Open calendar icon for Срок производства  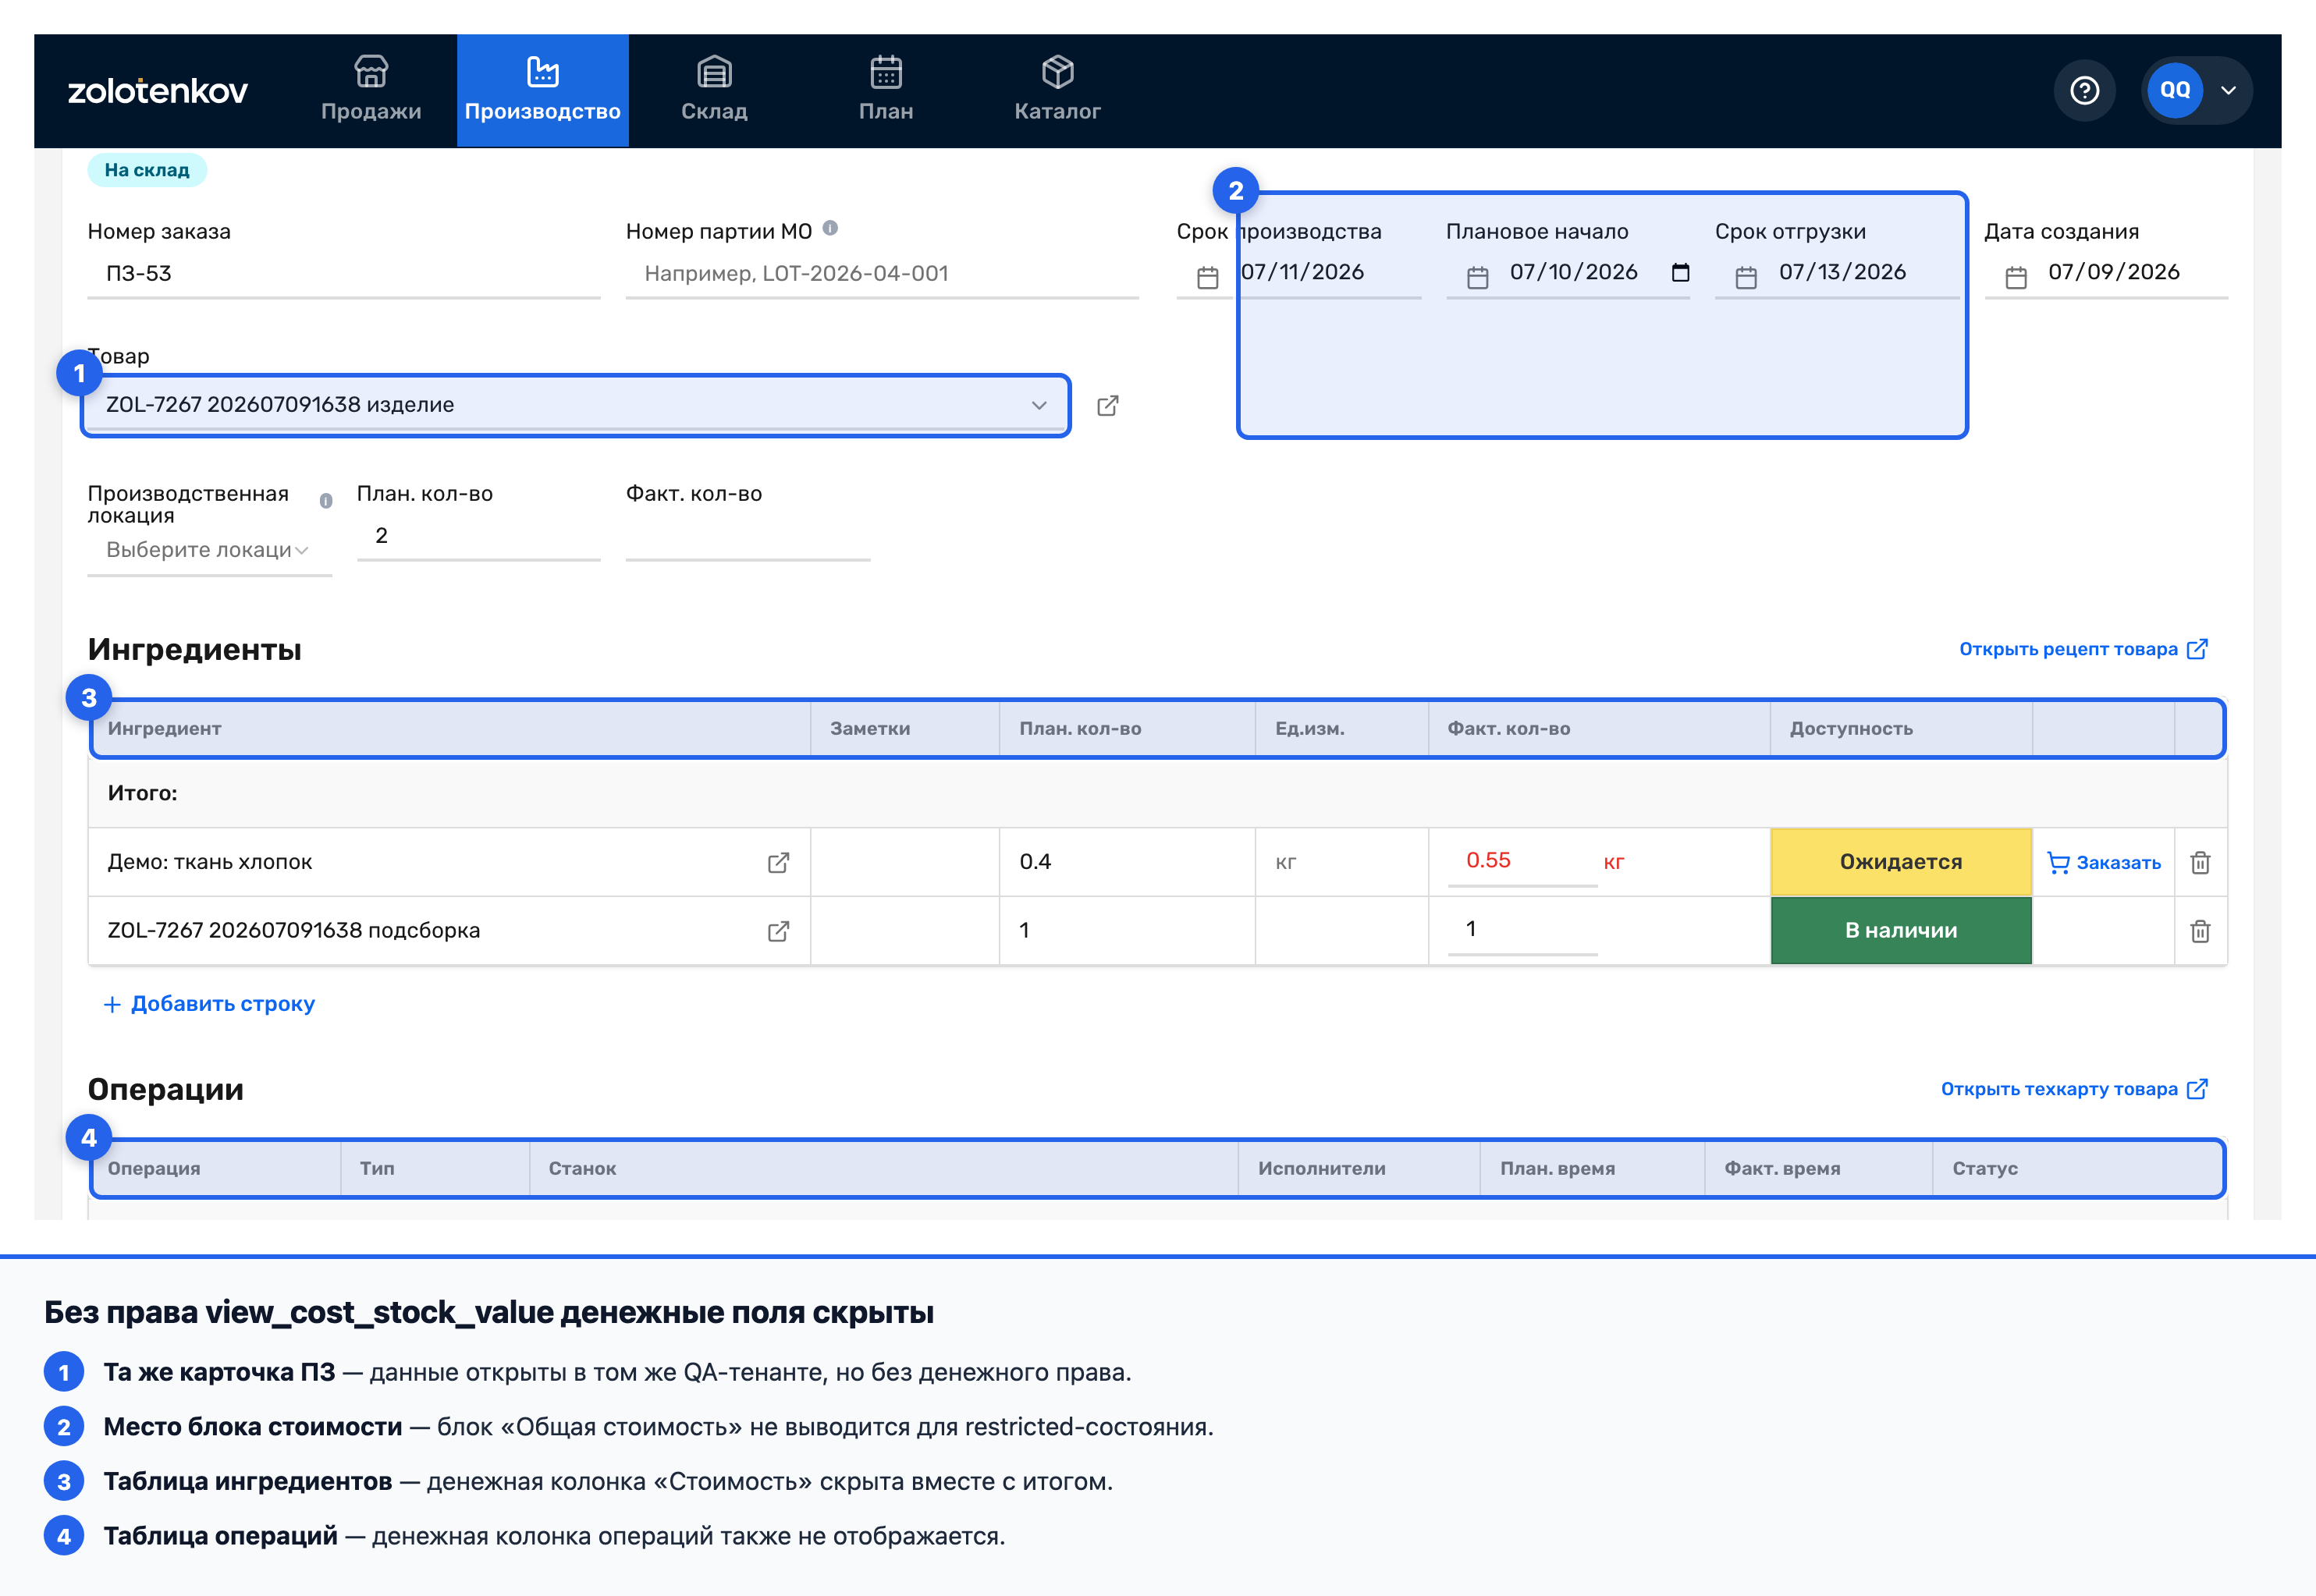coord(1207,277)
